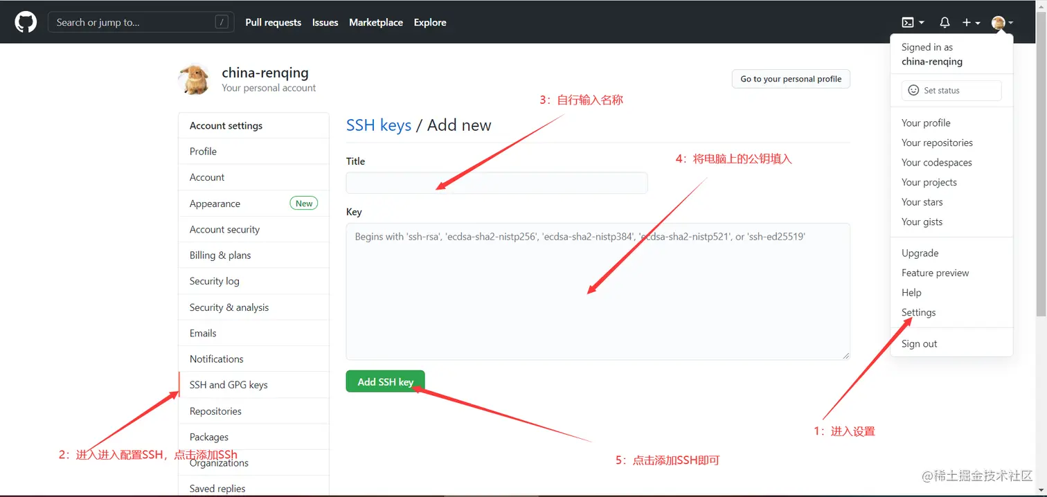
Task: Open the GitHub logo home link
Action: [26, 22]
